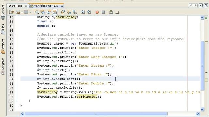
Task: Start macro recording with red circle icon
Action: pyautogui.click(x=97, y=12)
